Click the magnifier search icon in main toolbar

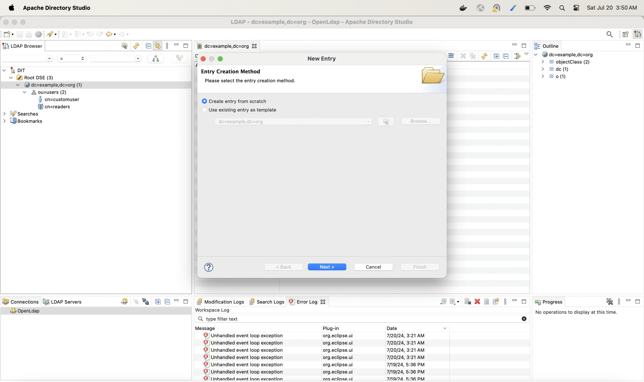pyautogui.click(x=610, y=34)
